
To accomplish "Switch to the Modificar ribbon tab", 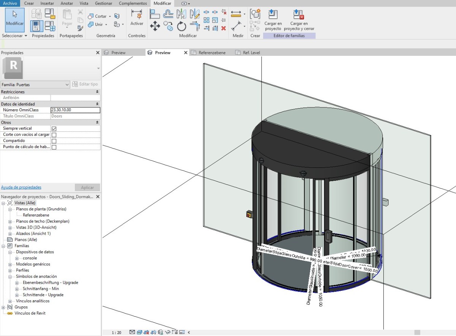I will tap(162, 3).
